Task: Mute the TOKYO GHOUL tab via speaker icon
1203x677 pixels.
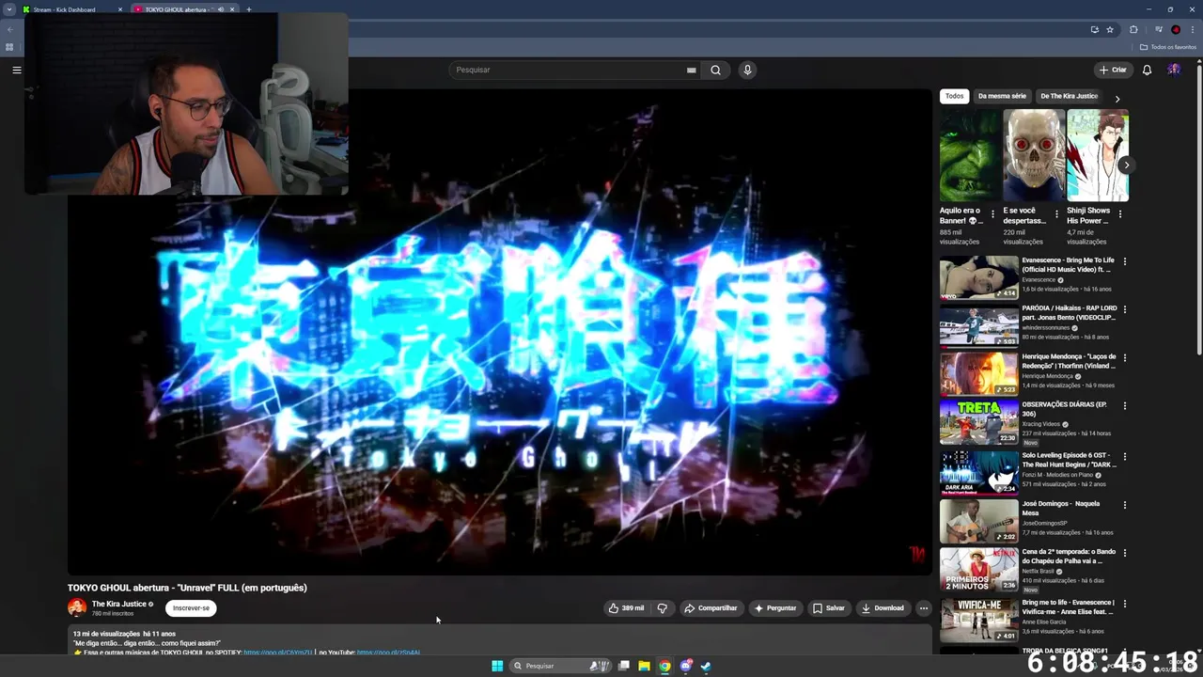Action: point(221,9)
